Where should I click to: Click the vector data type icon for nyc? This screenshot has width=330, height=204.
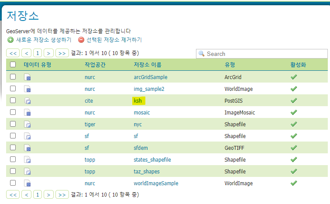tap(27, 124)
